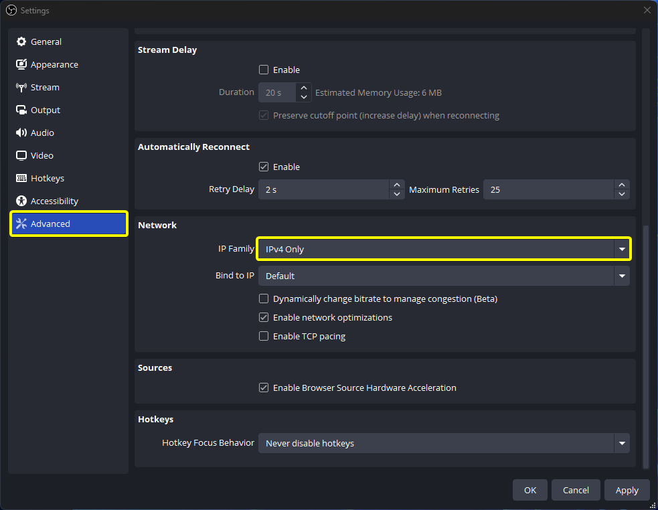Click the Estimated Memory Usage text

378,93
